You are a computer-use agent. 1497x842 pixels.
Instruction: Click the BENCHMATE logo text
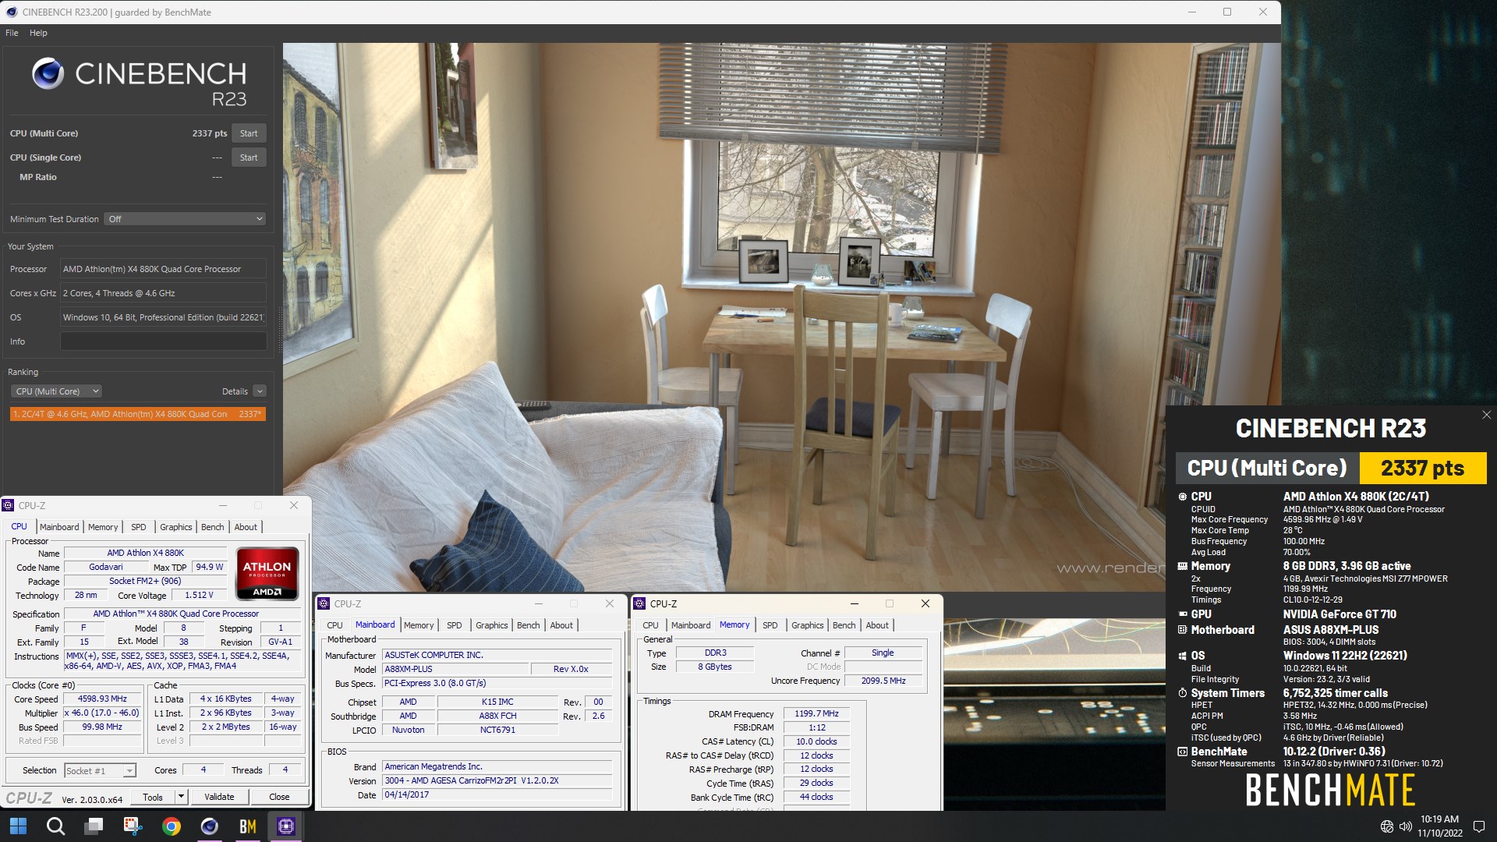coord(1330,790)
